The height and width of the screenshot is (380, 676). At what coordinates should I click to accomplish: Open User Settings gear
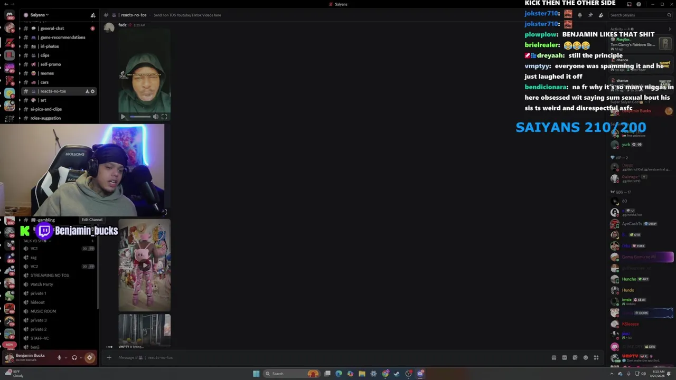[89, 357]
